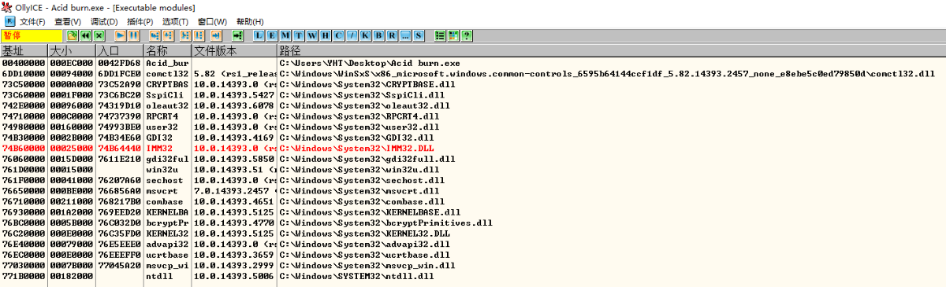Open the 文件(F) menu
Image resolution: width=946 pixels, height=287 pixels.
click(x=32, y=21)
